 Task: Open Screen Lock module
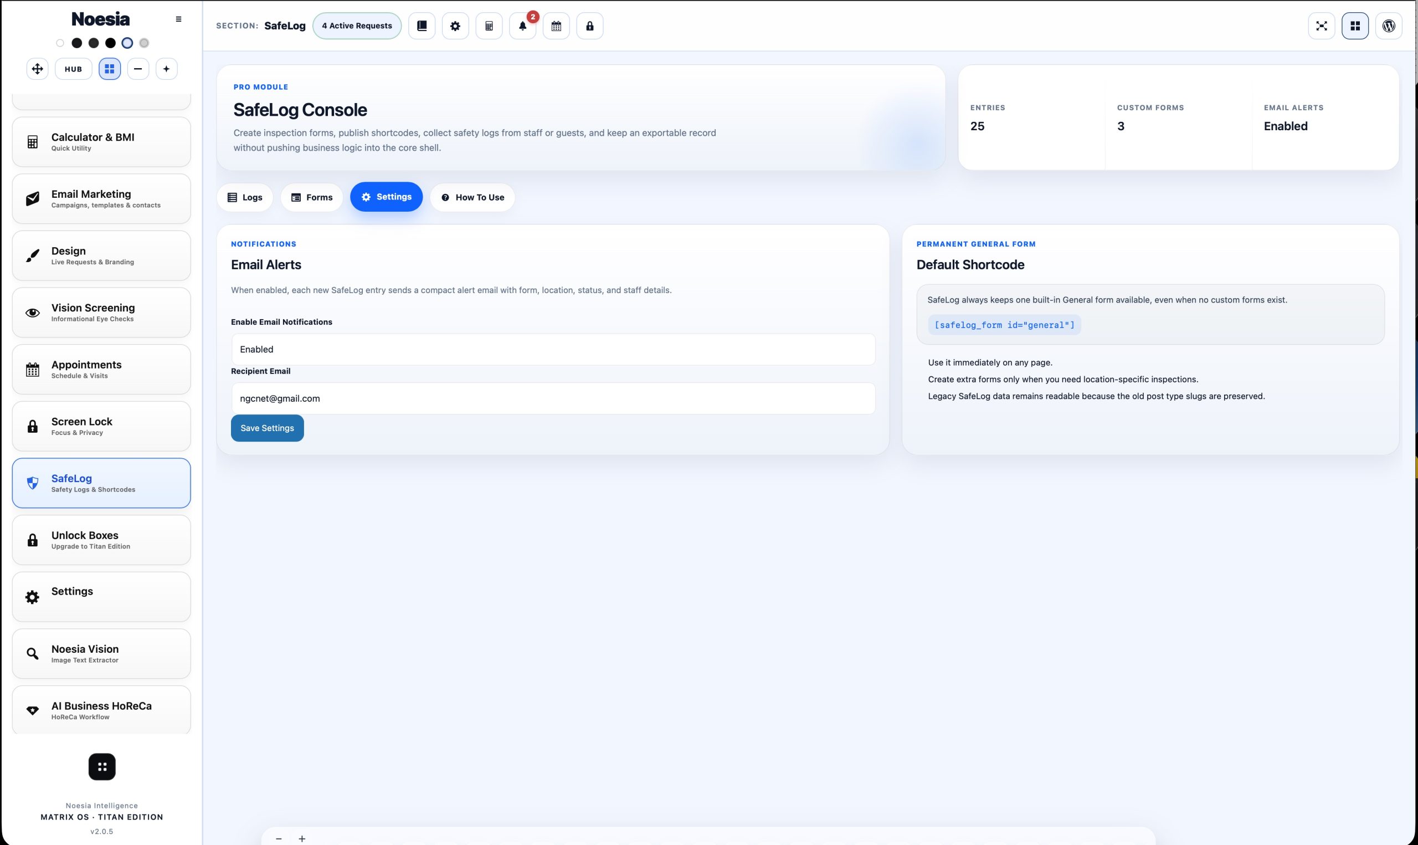[x=101, y=426]
